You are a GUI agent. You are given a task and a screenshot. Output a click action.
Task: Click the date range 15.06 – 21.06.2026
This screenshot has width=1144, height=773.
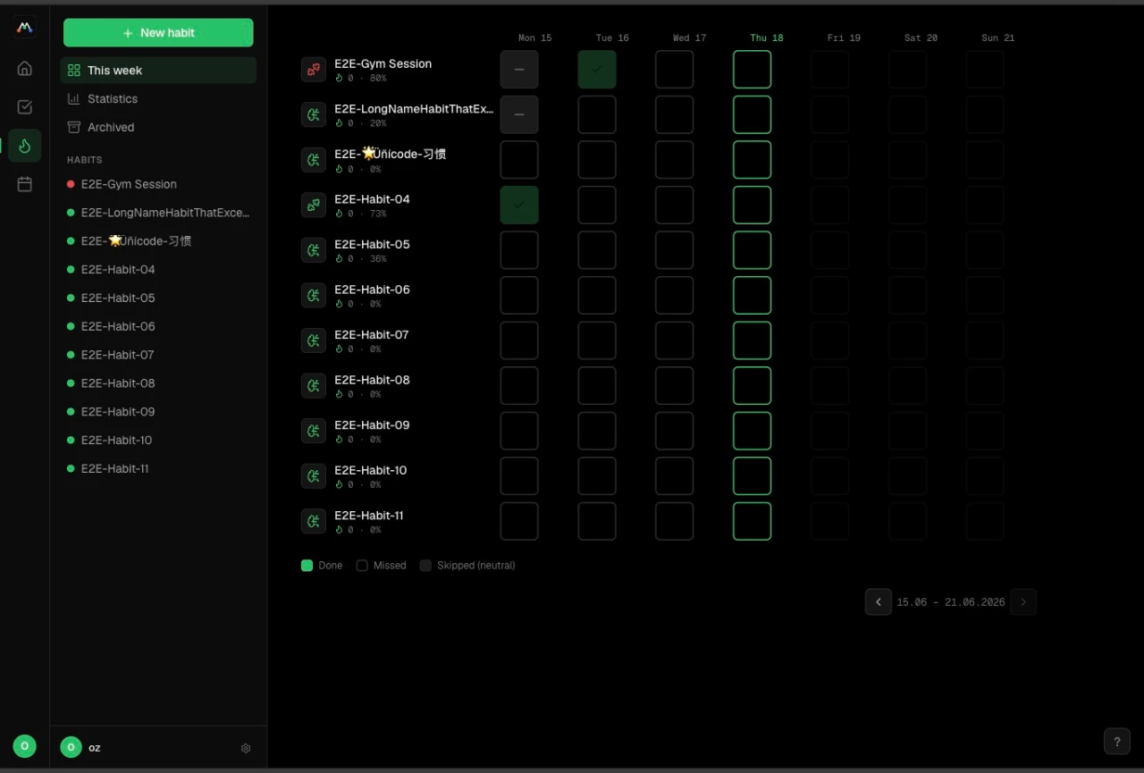click(951, 602)
